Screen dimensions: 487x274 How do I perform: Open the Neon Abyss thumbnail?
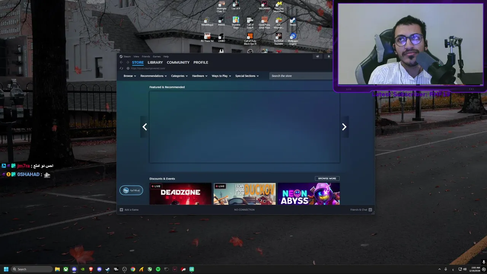click(309, 194)
